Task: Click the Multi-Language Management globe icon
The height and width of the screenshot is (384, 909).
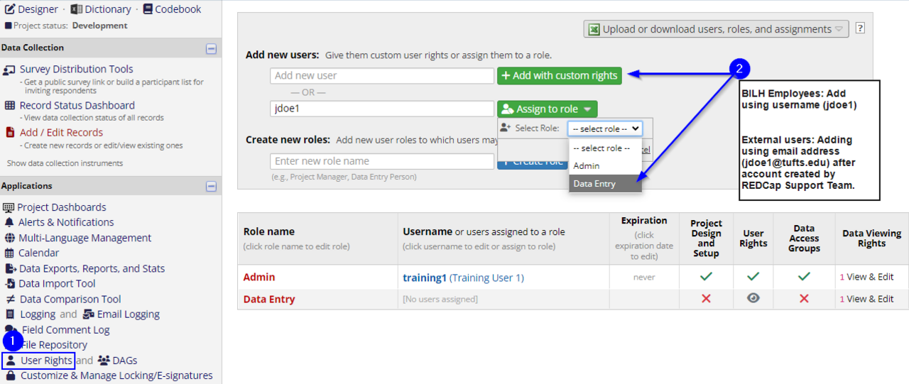Action: 9,238
